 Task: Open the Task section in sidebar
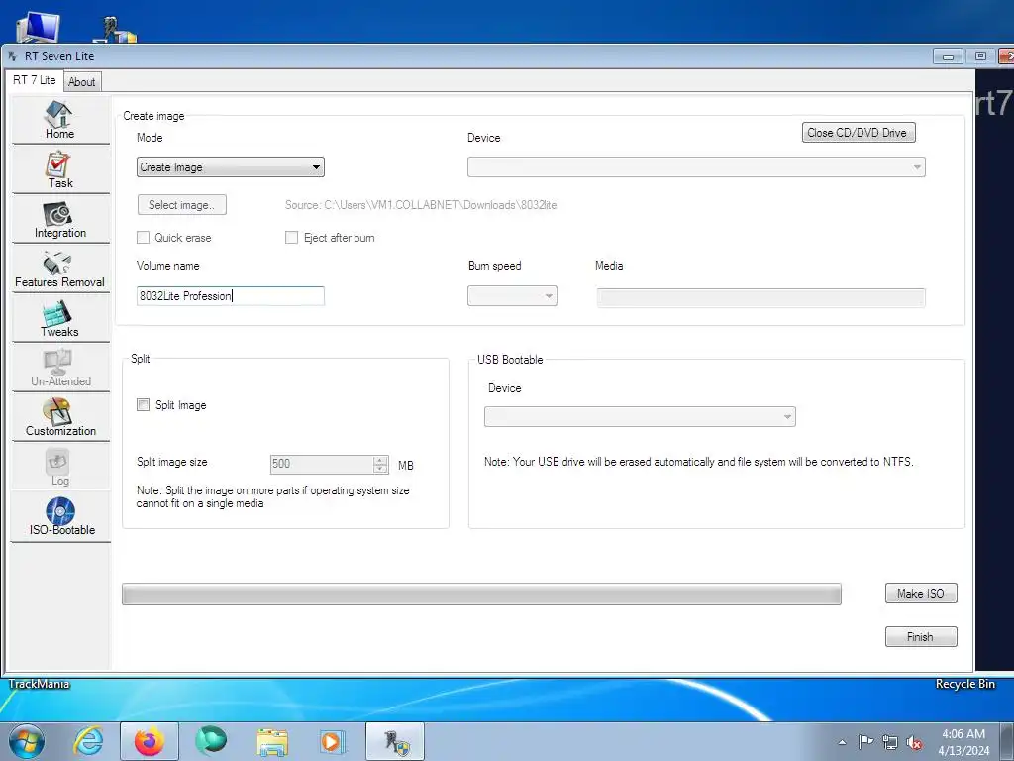coord(60,169)
